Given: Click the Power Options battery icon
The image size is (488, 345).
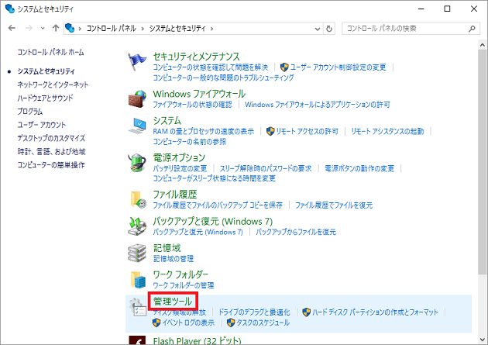Looking at the screenshot, I should (x=137, y=162).
